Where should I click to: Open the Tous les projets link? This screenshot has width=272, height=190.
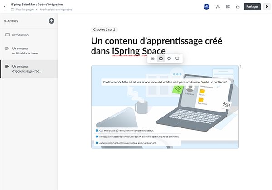(25, 10)
